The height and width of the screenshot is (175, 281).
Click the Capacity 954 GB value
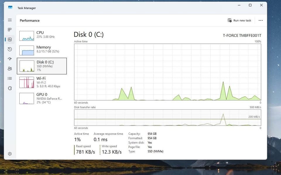pos(152,134)
